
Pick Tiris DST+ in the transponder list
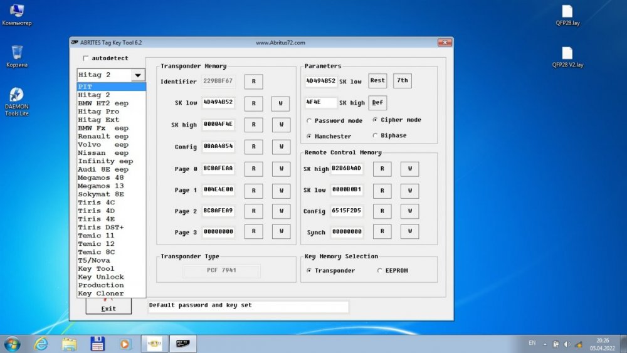click(100, 227)
